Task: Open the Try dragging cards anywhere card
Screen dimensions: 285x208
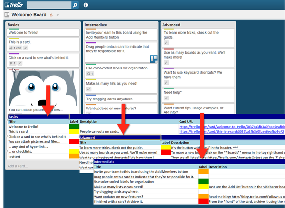Action: point(121,99)
